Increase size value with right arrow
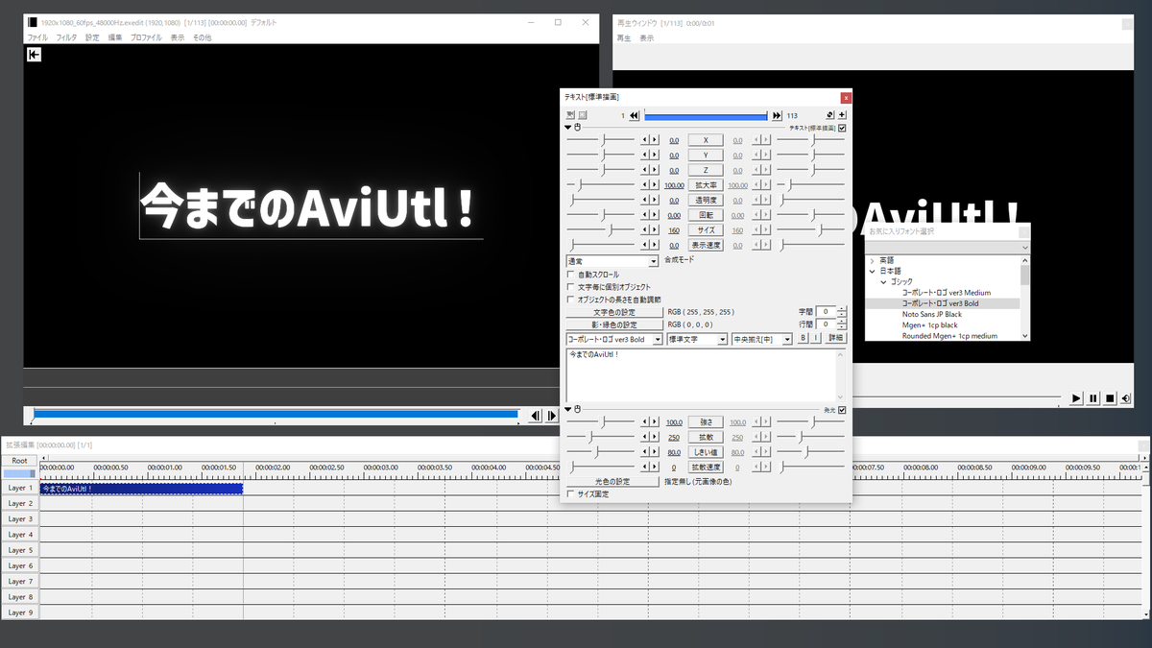 655,230
